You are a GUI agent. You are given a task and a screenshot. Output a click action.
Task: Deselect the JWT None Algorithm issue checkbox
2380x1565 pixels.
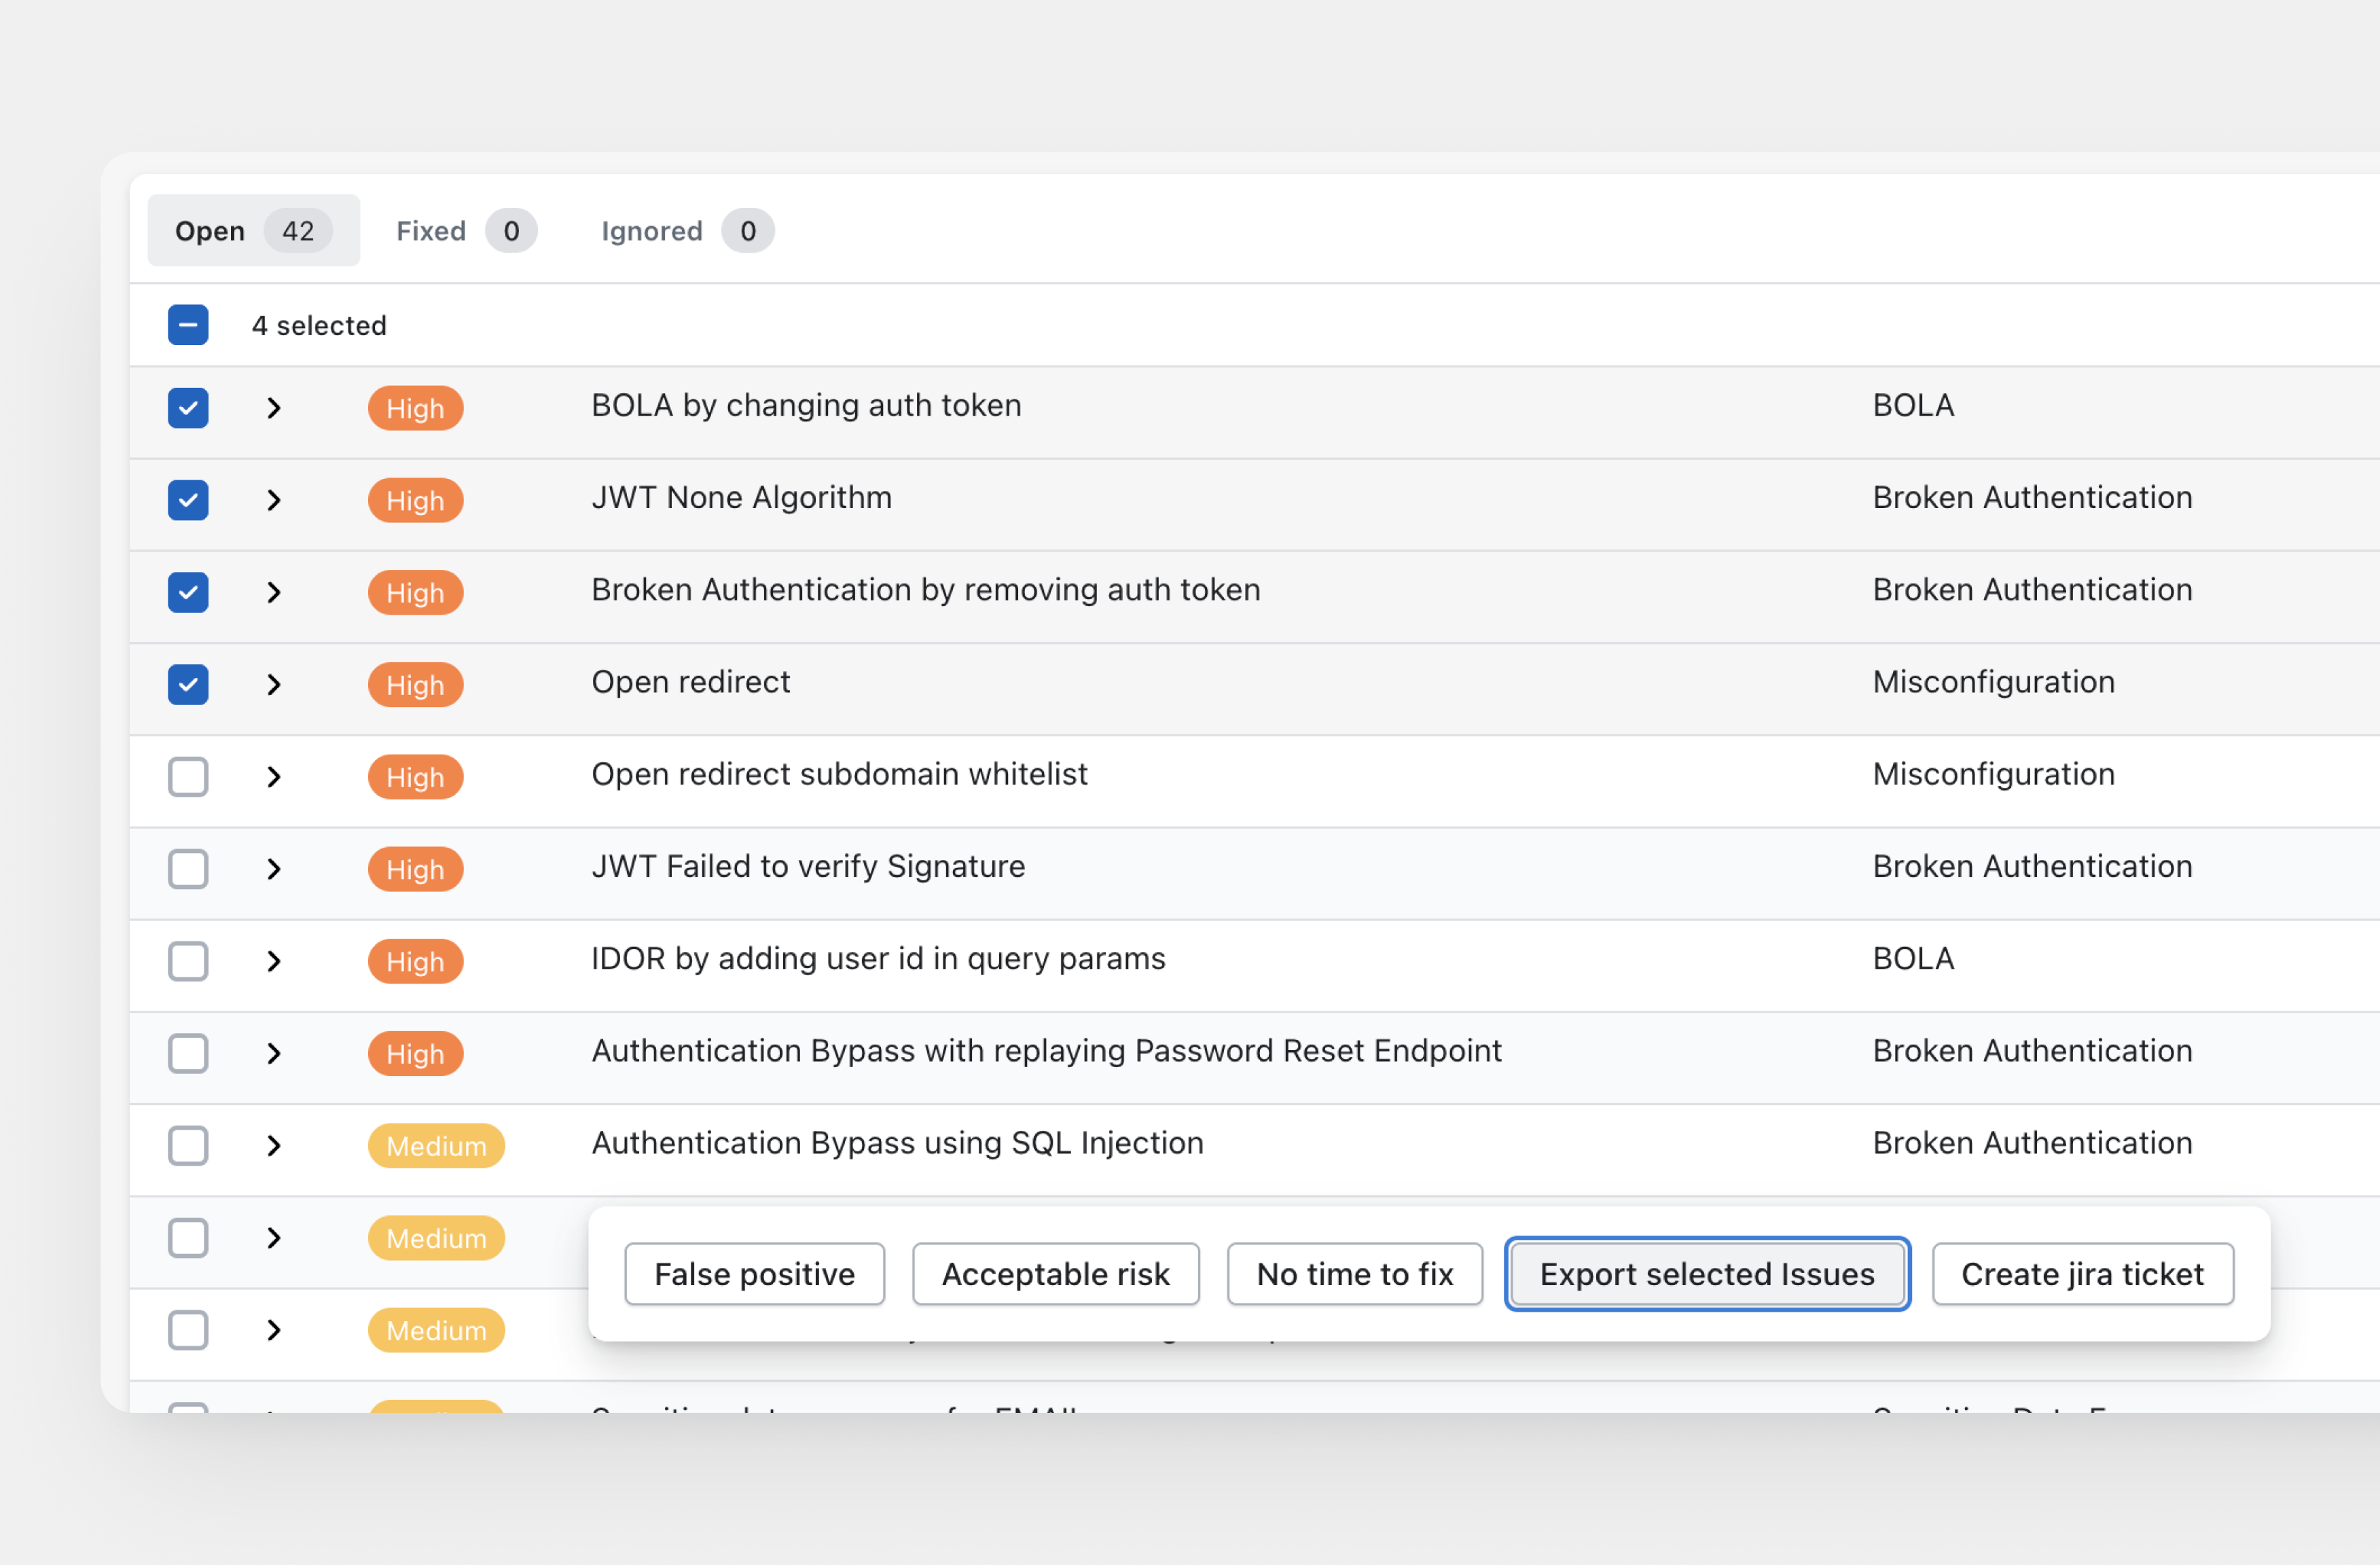click(188, 500)
